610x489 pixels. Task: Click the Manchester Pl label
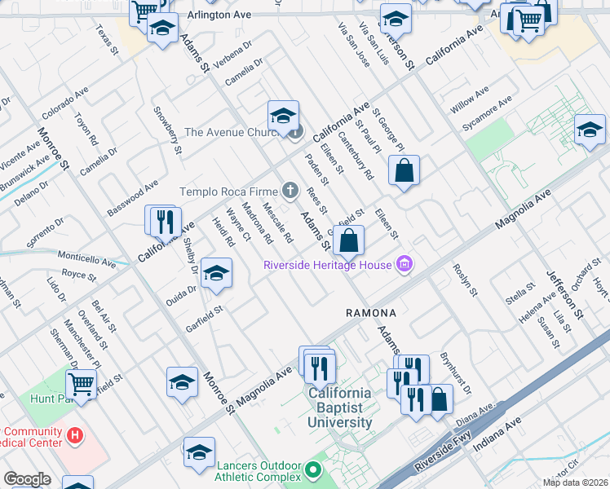pyautogui.click(x=82, y=344)
